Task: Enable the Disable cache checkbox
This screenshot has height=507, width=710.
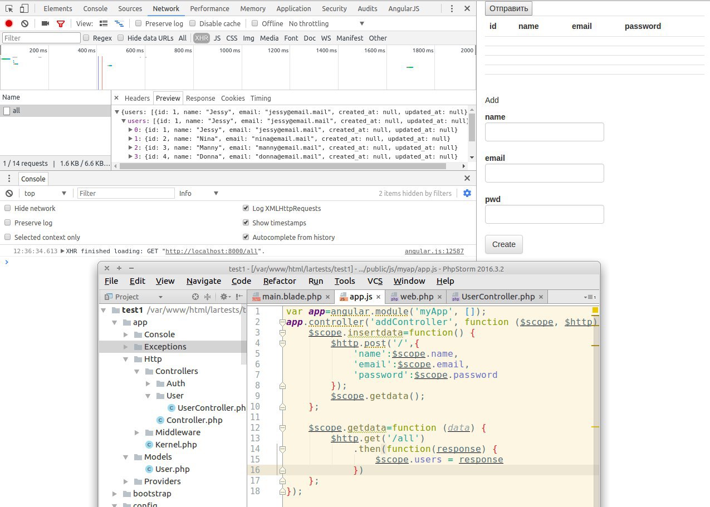Action: 193,23
